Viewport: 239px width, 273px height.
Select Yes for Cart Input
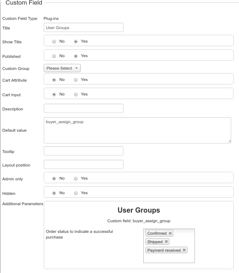pos(76,94)
